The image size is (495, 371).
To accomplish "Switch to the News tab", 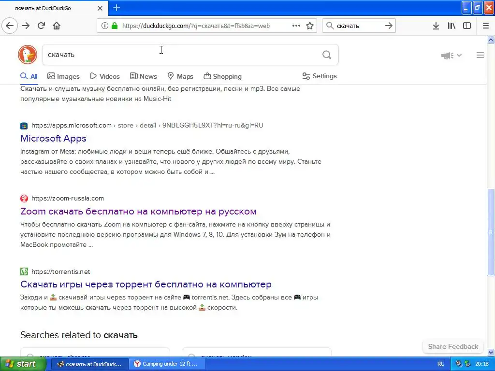I will 143,76.
